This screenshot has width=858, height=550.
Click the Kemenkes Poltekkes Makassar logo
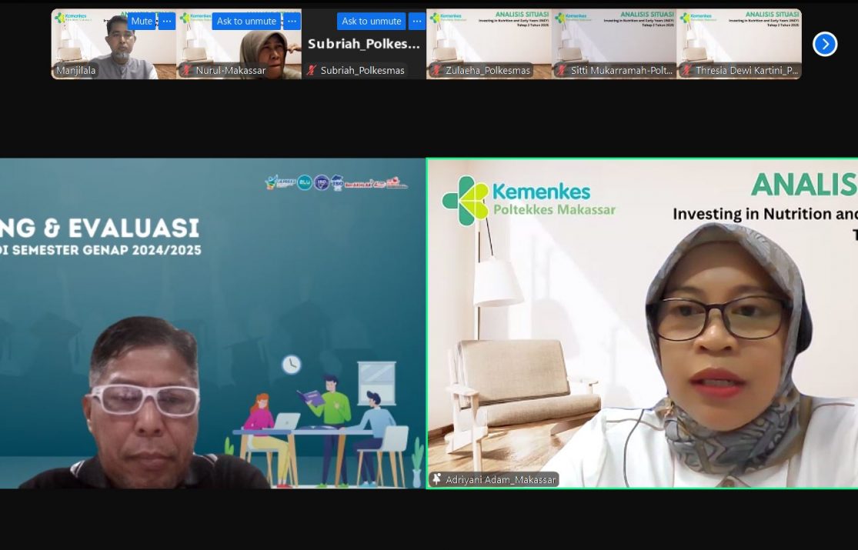click(529, 200)
